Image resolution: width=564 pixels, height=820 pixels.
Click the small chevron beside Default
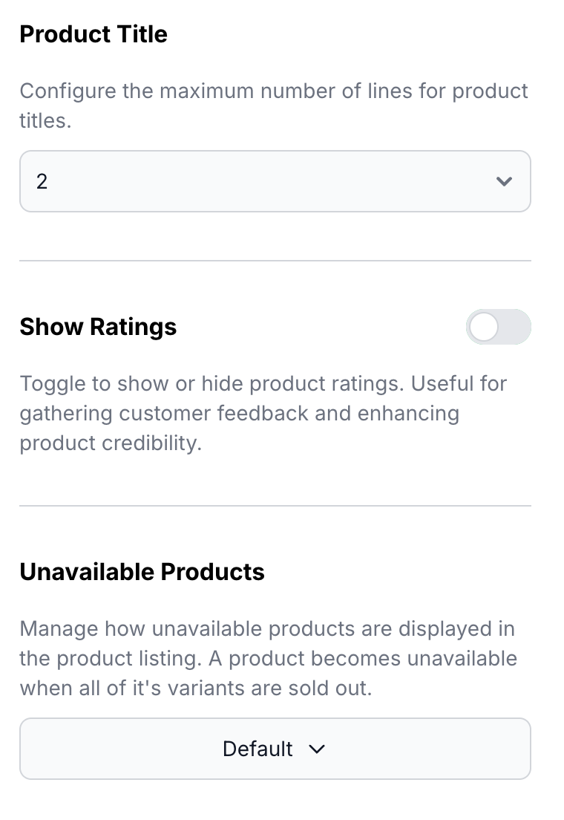(x=317, y=749)
